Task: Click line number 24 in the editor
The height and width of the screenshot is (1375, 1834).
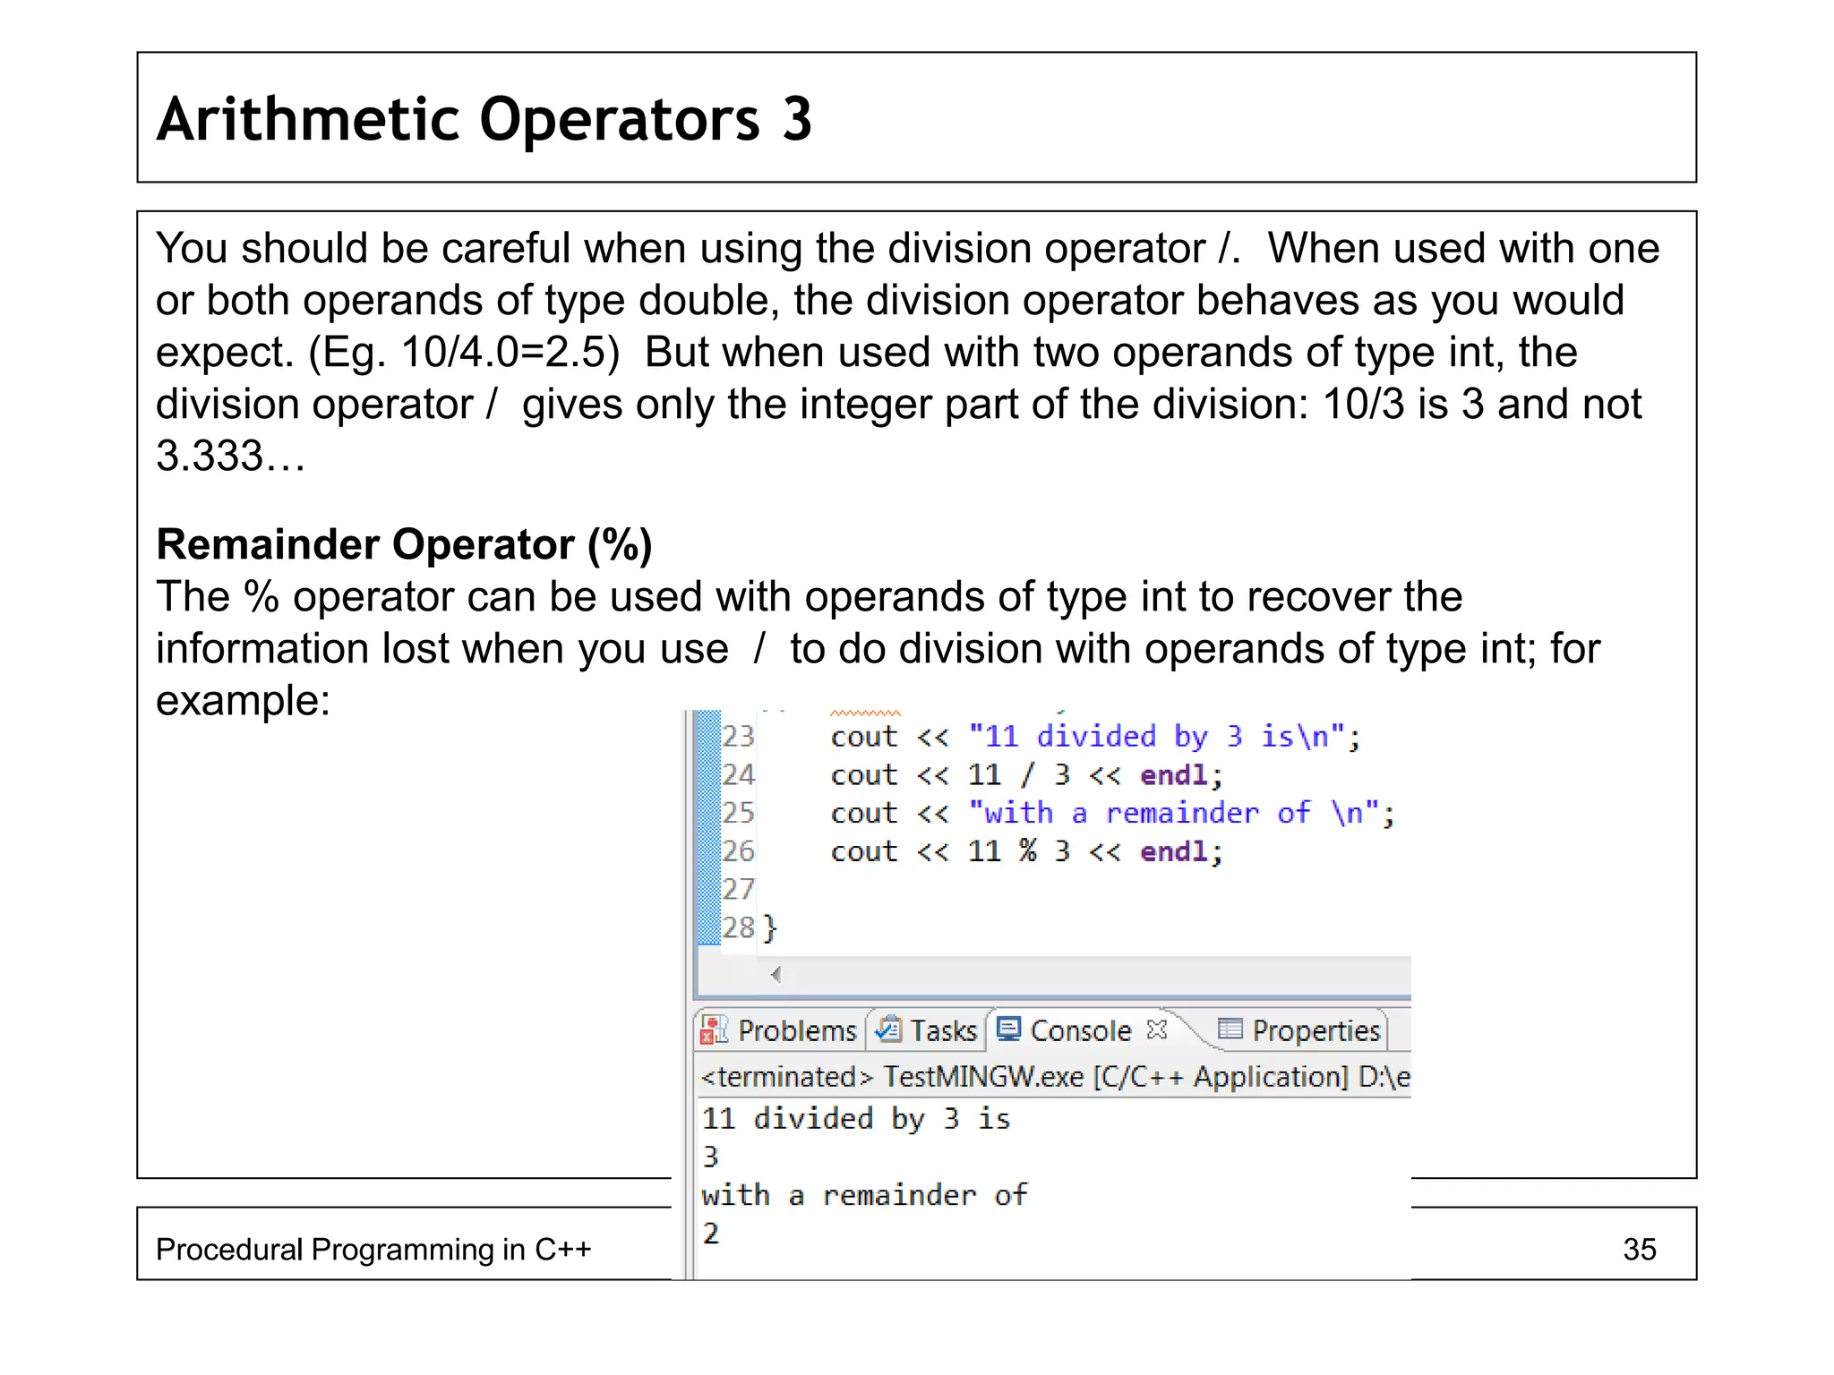Action: tap(739, 775)
